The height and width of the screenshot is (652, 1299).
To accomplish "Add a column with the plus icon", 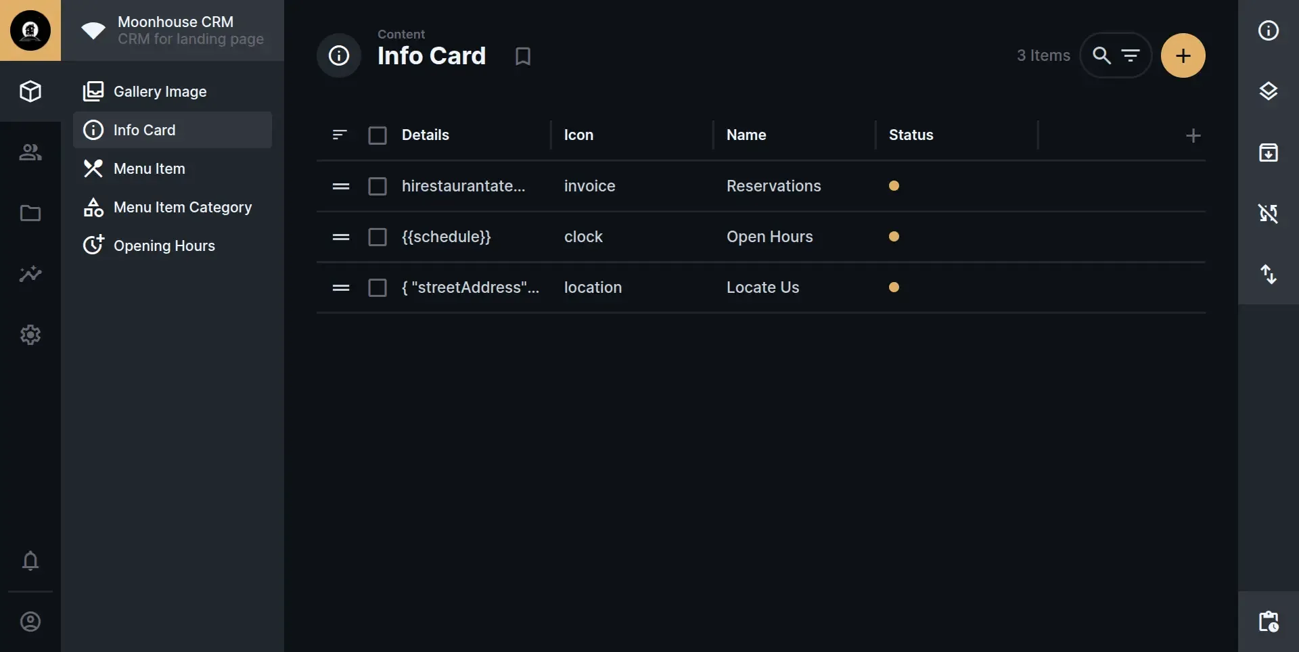I will click(x=1193, y=135).
